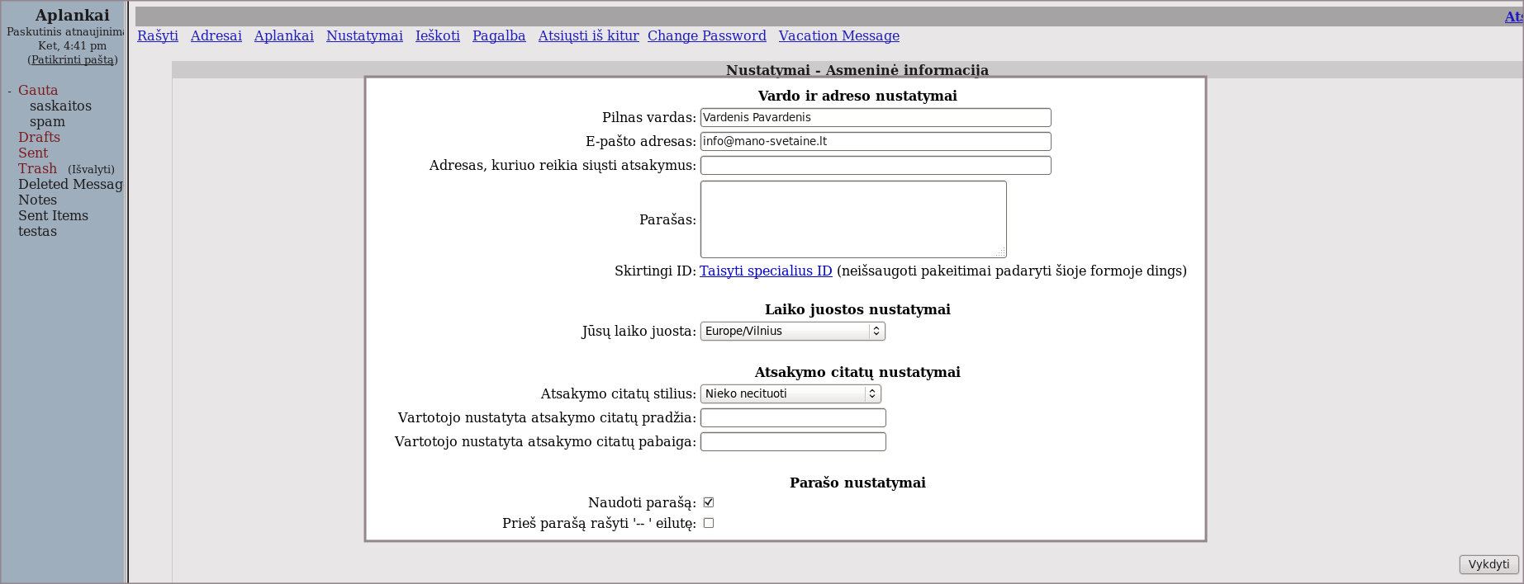Screen dimensions: 1524x584
Task: Toggle the 'Naudoti parašą' checkbox
Action: coord(709,502)
